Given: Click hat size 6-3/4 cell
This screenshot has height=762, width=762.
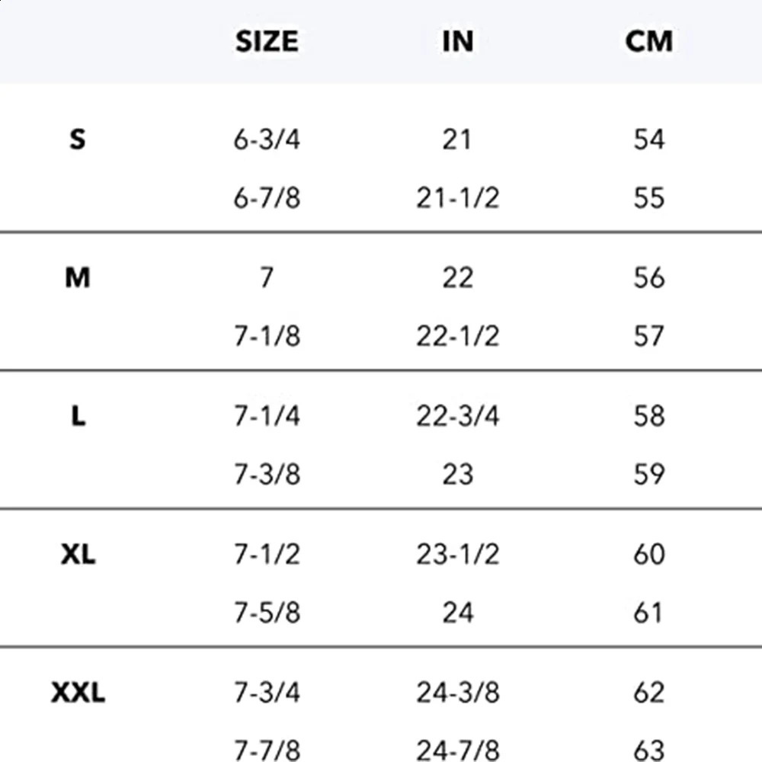Looking at the screenshot, I should tap(267, 140).
